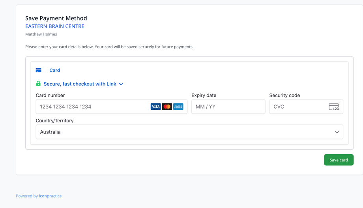
Task: Click the Expiry date label
Action: (x=204, y=95)
